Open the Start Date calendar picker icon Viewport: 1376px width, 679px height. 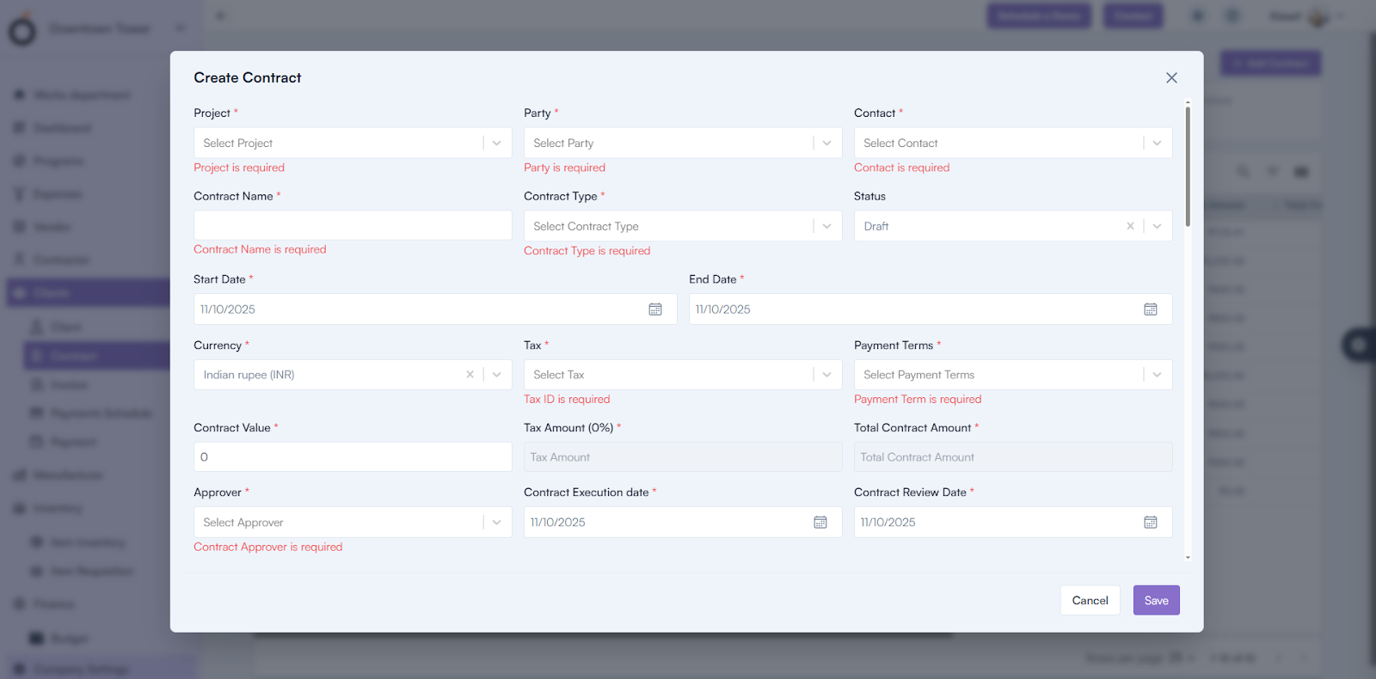[x=655, y=309]
